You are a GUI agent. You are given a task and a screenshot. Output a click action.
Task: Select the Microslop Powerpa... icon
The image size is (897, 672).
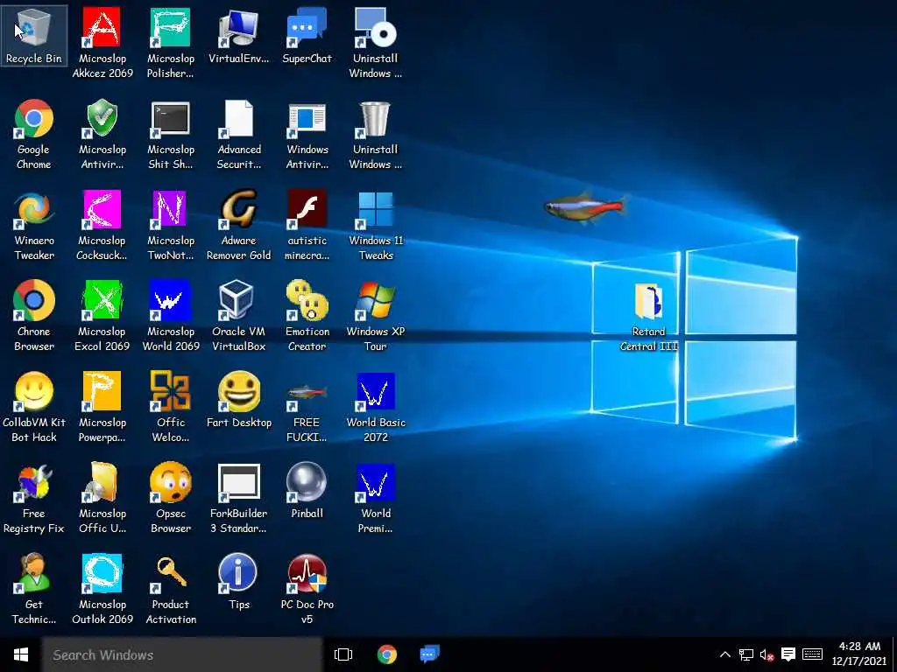(102, 407)
